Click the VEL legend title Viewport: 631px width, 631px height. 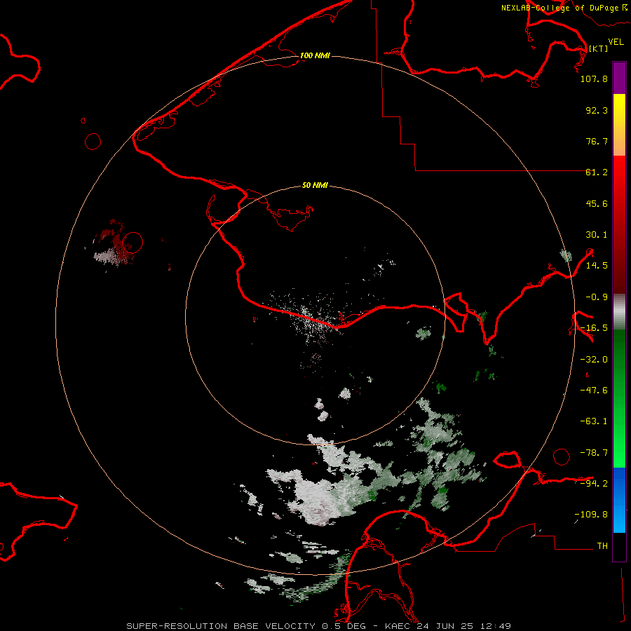(x=616, y=42)
